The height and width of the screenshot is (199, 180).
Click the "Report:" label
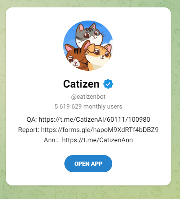pyautogui.click(x=29, y=130)
